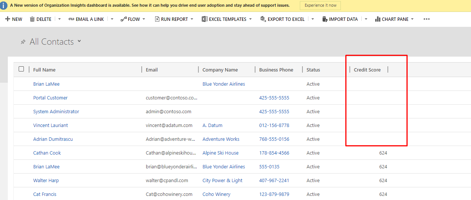Open the Alpine Ski House company link
The image size is (471, 200).
point(220,153)
